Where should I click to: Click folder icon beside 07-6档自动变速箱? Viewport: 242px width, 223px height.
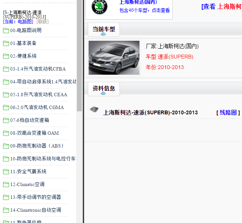pyautogui.click(x=6, y=120)
